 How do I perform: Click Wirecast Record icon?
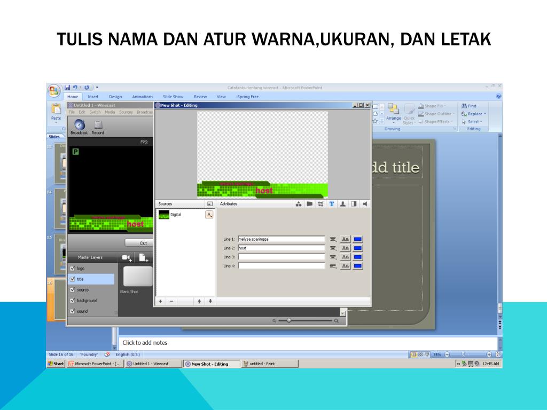pyautogui.click(x=98, y=127)
